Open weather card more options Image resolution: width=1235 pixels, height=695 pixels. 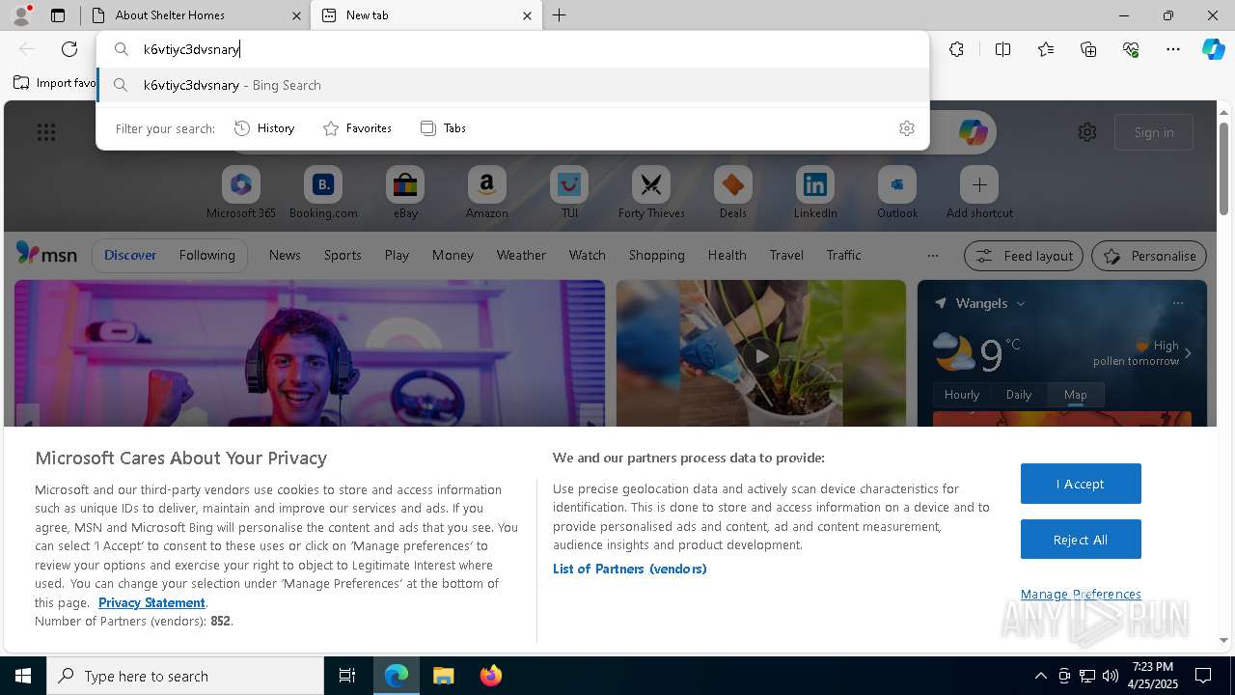pos(1177,303)
